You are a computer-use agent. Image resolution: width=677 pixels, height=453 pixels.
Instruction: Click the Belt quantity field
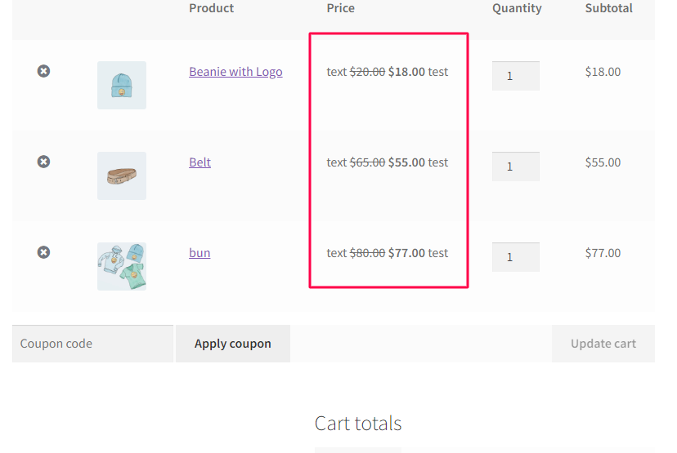pyautogui.click(x=516, y=167)
